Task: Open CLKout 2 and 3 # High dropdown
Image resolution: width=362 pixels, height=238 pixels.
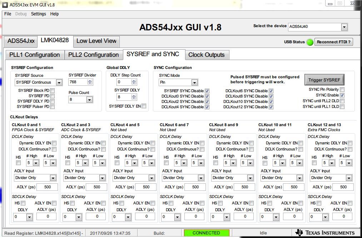Action: click(x=85, y=163)
